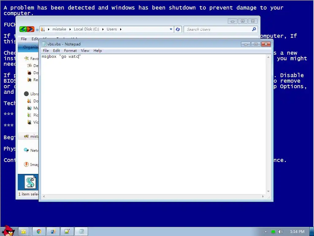Viewport: 314px width, 236px height.
Task: Select 'mistake' computer item in navigation pane
Action: coord(29,136)
